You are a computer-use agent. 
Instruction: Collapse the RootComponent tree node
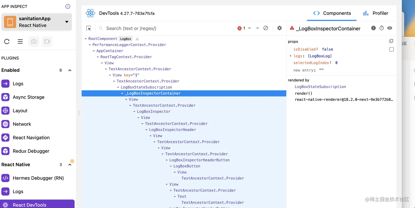point(86,39)
